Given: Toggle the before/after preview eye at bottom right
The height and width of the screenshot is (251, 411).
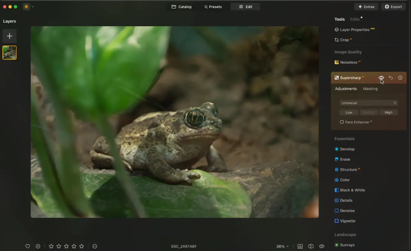Looking at the screenshot, I should [x=322, y=246].
